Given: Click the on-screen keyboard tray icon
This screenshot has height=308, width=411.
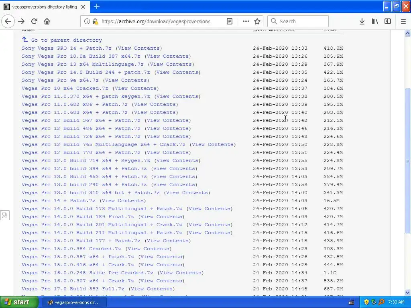Looking at the screenshot, I should pyautogui.click(x=352, y=302).
